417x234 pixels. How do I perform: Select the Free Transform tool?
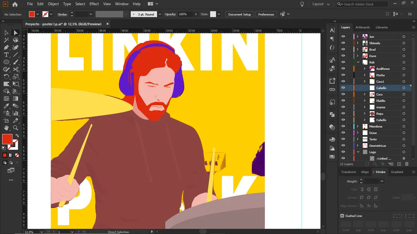pyautogui.click(x=16, y=84)
